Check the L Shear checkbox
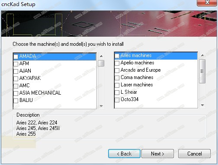The height and width of the screenshot is (165, 218). (117, 92)
